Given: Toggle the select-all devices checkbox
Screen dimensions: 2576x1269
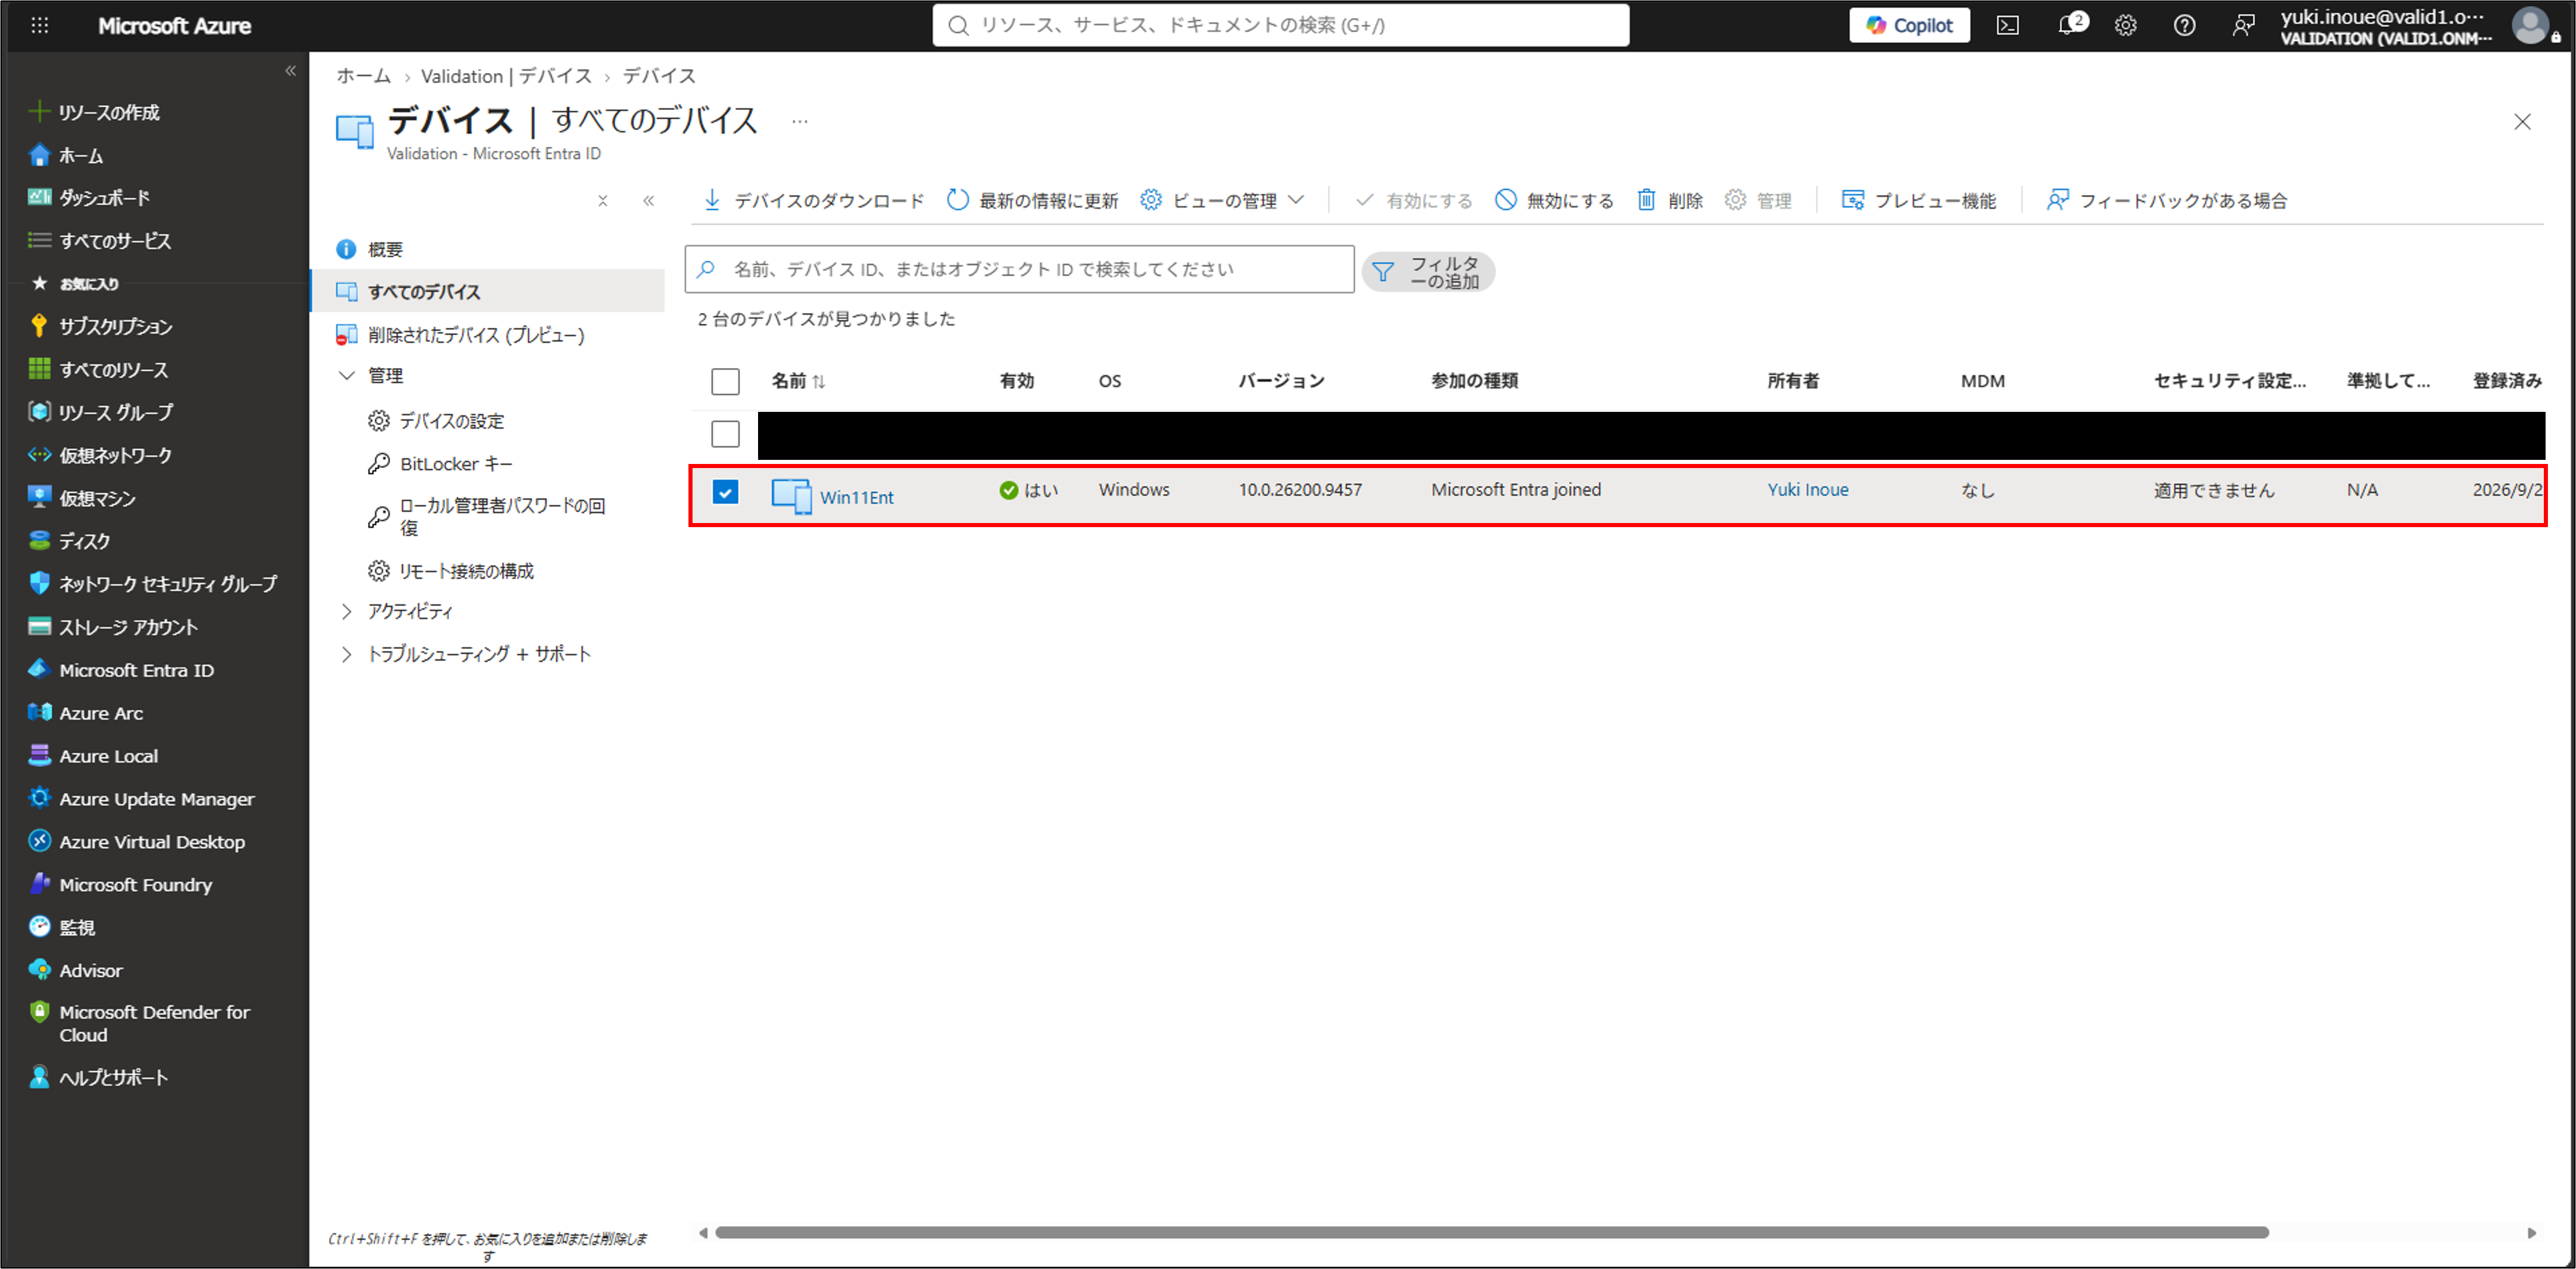Looking at the screenshot, I should coord(725,381).
